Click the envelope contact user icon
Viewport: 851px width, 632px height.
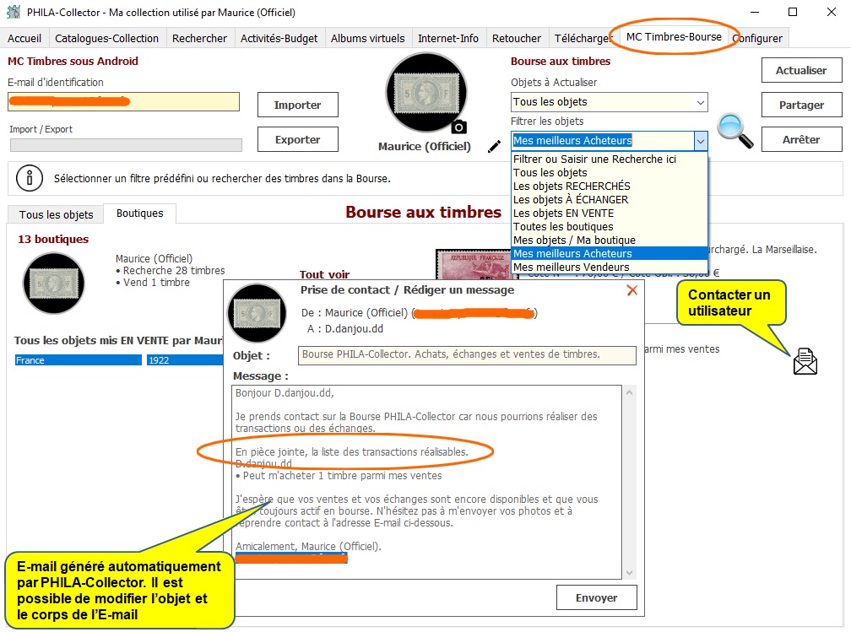(x=805, y=362)
